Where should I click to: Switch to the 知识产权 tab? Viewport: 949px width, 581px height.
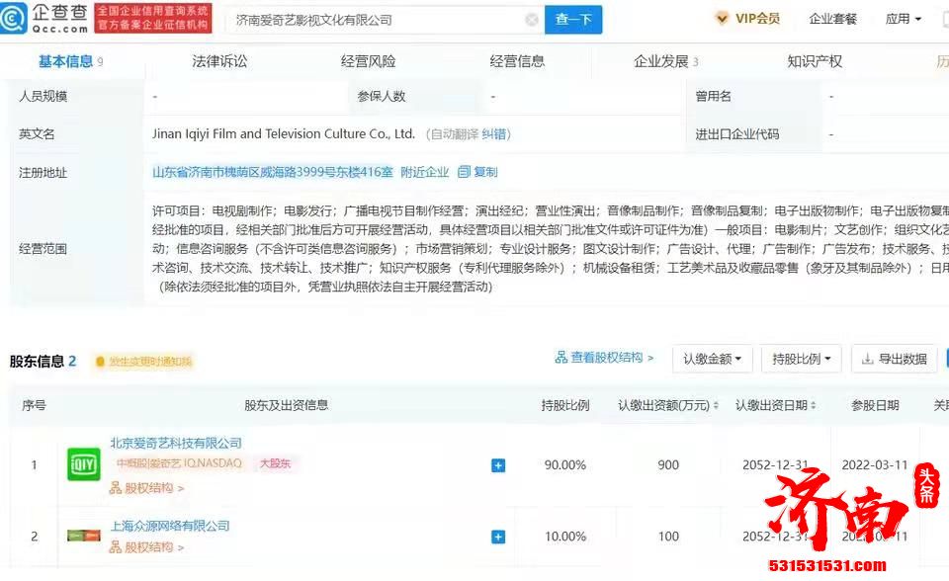[813, 60]
